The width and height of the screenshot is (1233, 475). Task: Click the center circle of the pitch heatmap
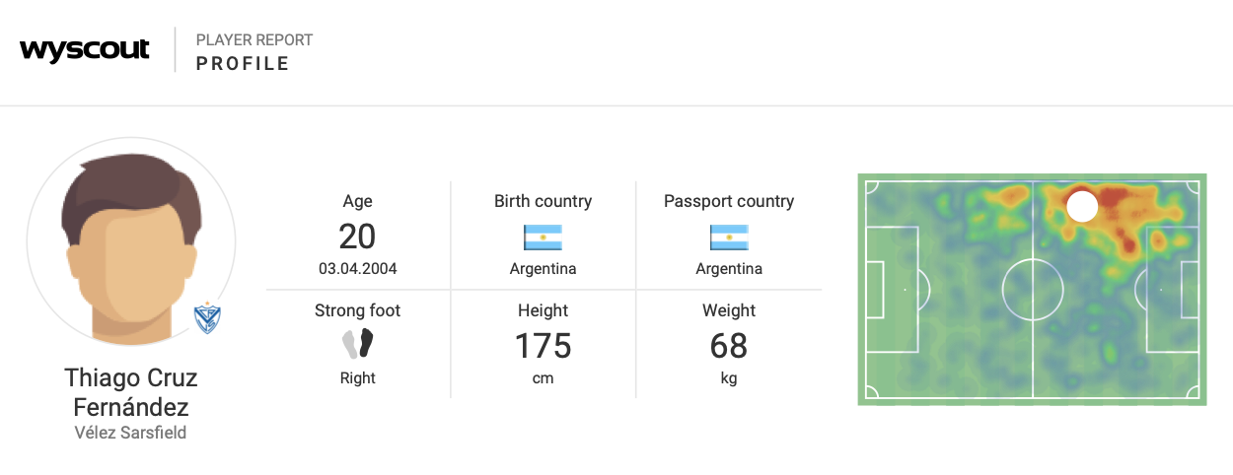pos(1033,290)
